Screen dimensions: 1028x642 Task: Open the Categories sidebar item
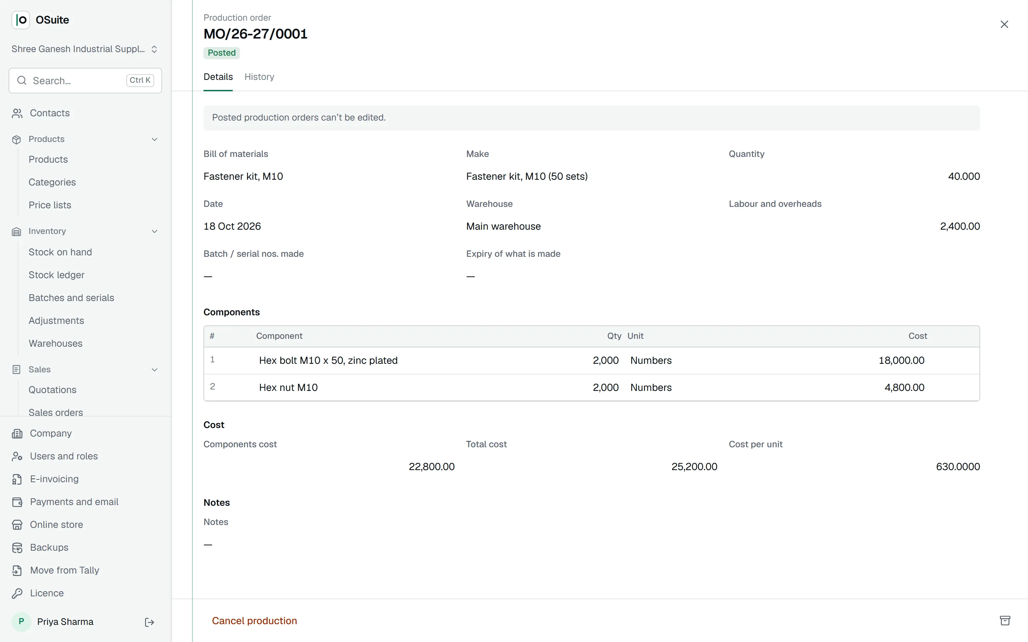point(52,182)
